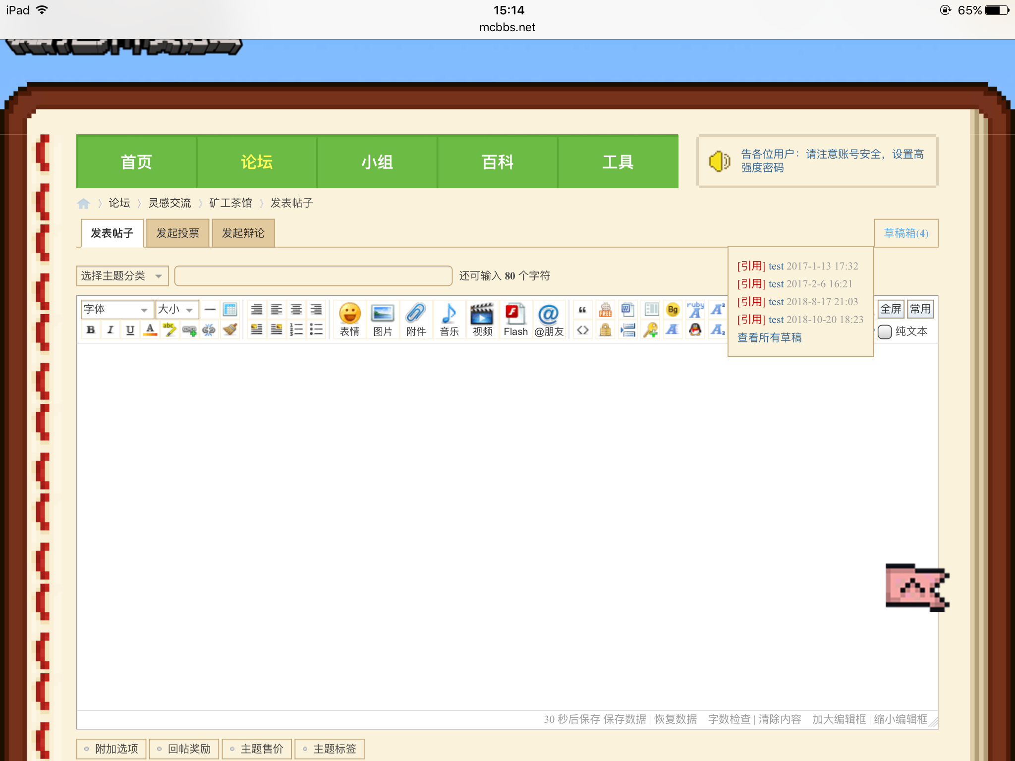Click 查看所有草稿 link

(769, 338)
